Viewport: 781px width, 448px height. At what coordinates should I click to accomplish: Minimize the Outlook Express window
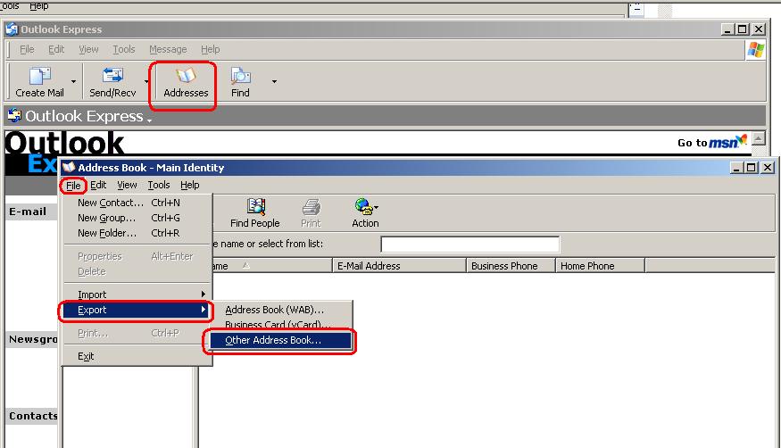[x=727, y=29]
